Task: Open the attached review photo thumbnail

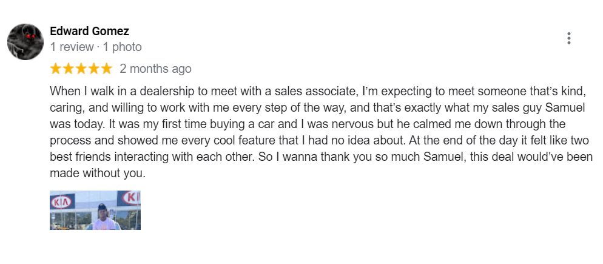Action: [x=95, y=210]
